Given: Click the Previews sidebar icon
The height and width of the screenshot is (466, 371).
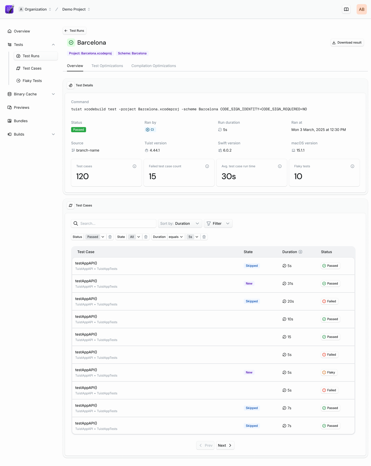Looking at the screenshot, I should point(10,107).
